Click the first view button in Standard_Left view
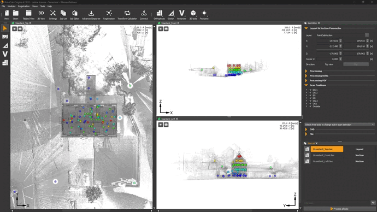Viewport: 377px width, 212px height. click(x=161, y=125)
